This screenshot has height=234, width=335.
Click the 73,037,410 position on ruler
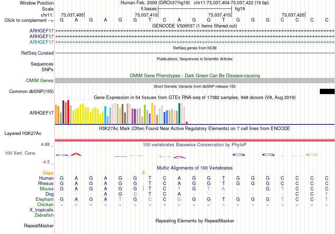click(x=146, y=15)
